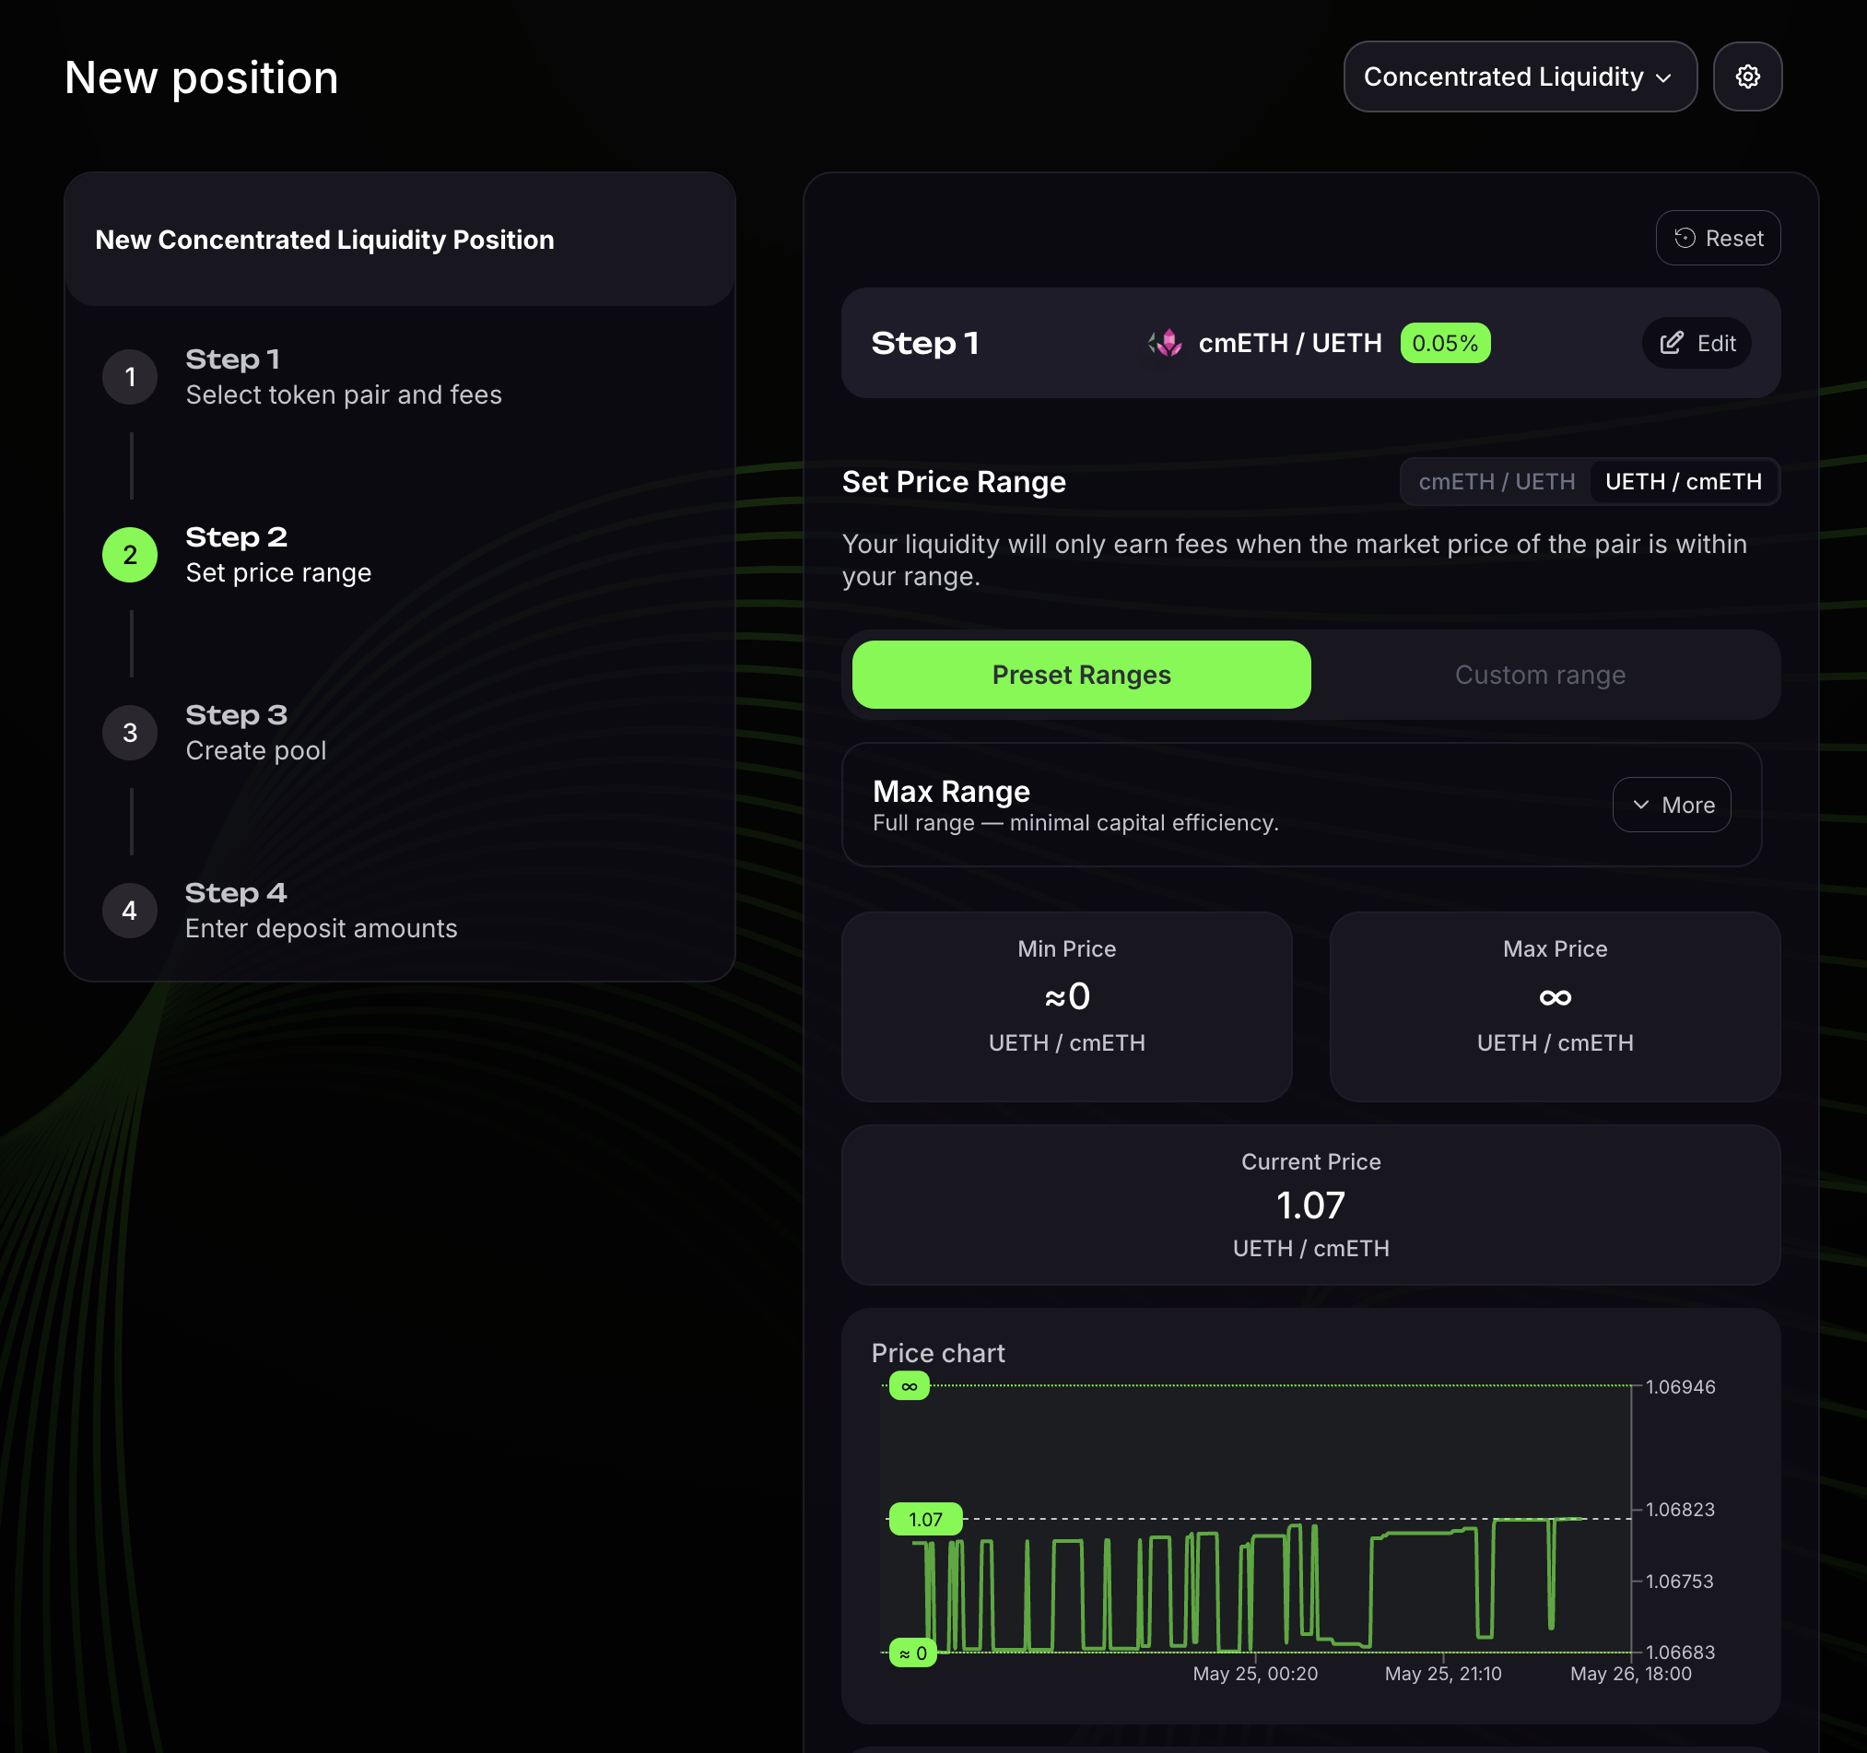Select the Preset Ranges tab
This screenshot has width=1867, height=1753.
coord(1081,675)
